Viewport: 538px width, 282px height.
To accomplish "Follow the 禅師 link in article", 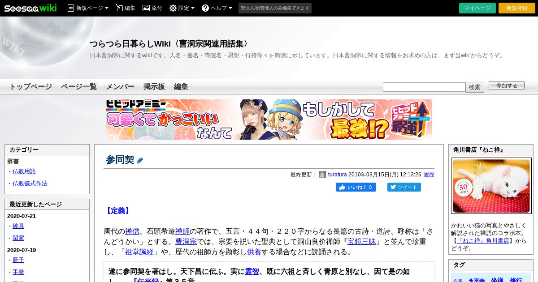I will pos(182,231).
